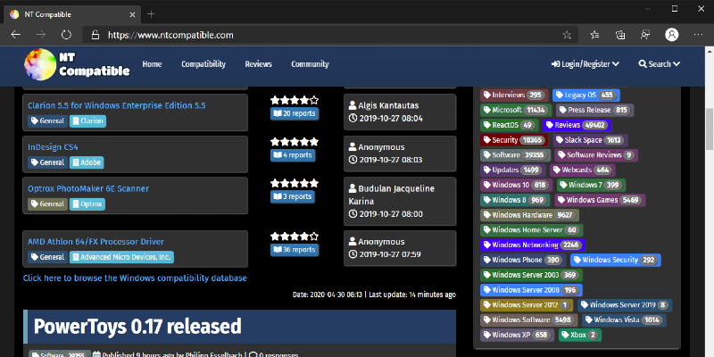Select the Security tag
The width and height of the screenshot is (714, 357).
(x=515, y=140)
